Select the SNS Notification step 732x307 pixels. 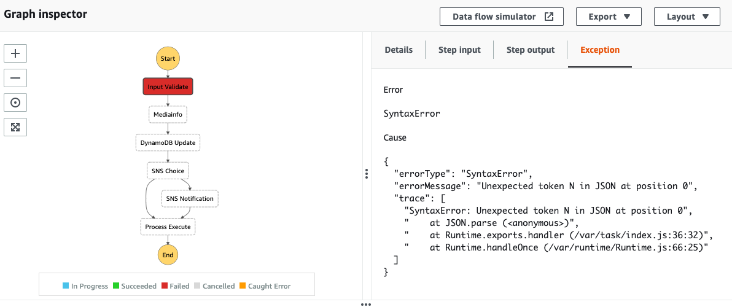pyautogui.click(x=190, y=198)
